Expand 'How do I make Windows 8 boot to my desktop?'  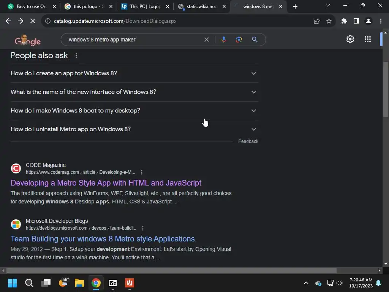134,111
